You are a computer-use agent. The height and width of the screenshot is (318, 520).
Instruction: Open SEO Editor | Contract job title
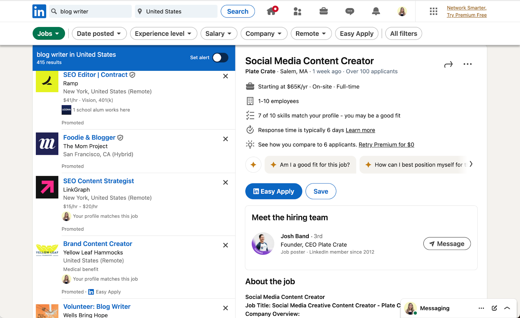click(x=96, y=75)
